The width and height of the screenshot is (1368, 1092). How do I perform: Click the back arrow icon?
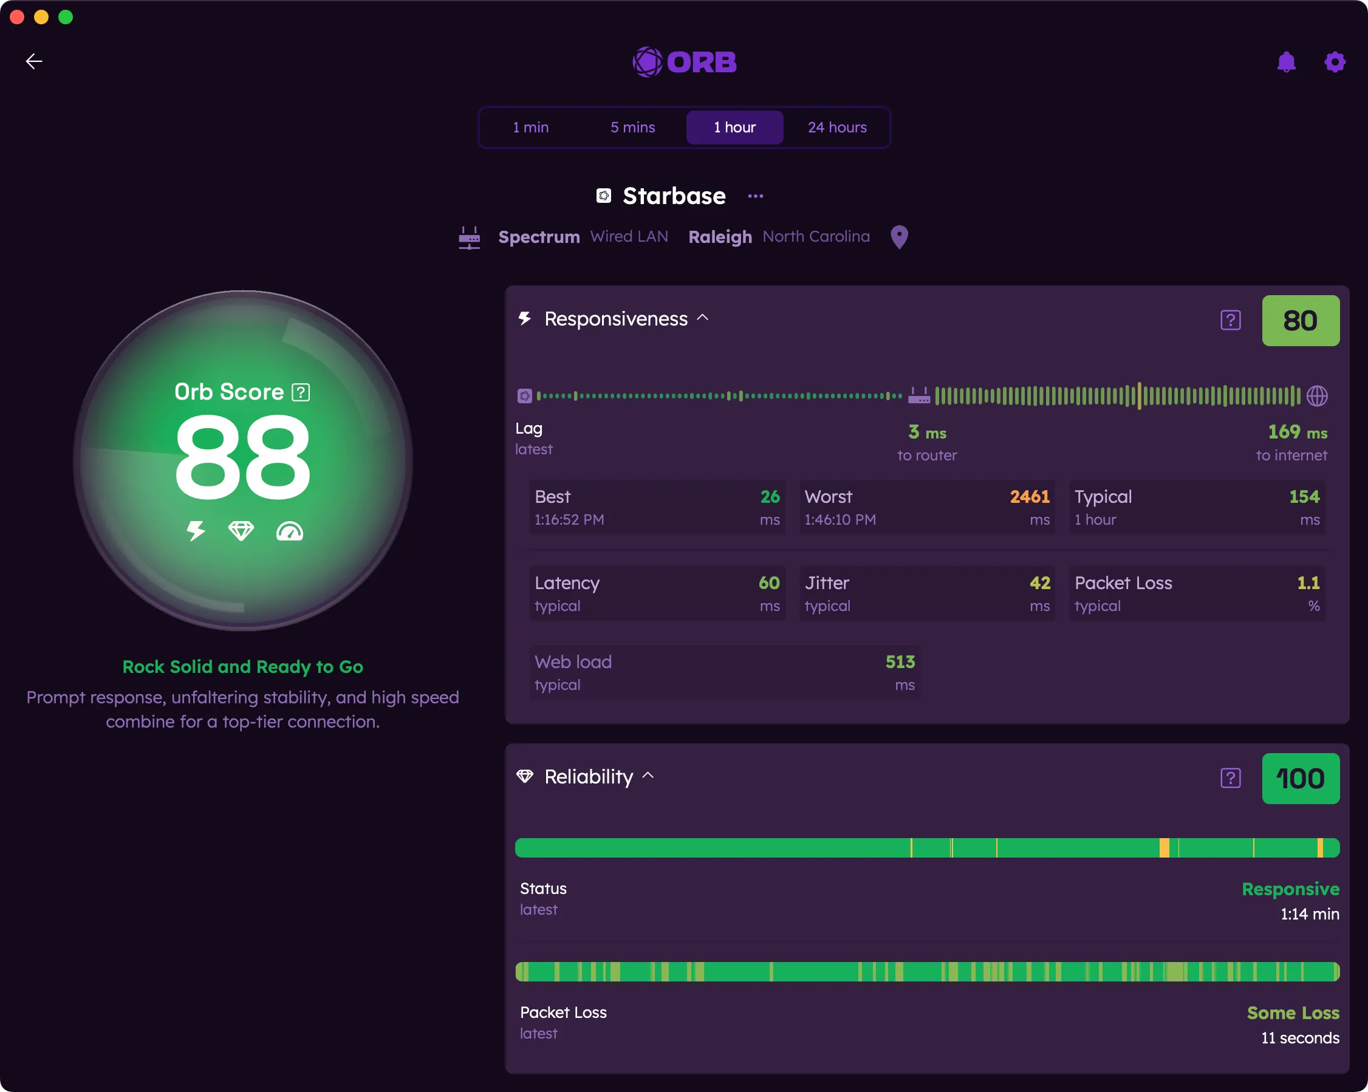point(33,61)
